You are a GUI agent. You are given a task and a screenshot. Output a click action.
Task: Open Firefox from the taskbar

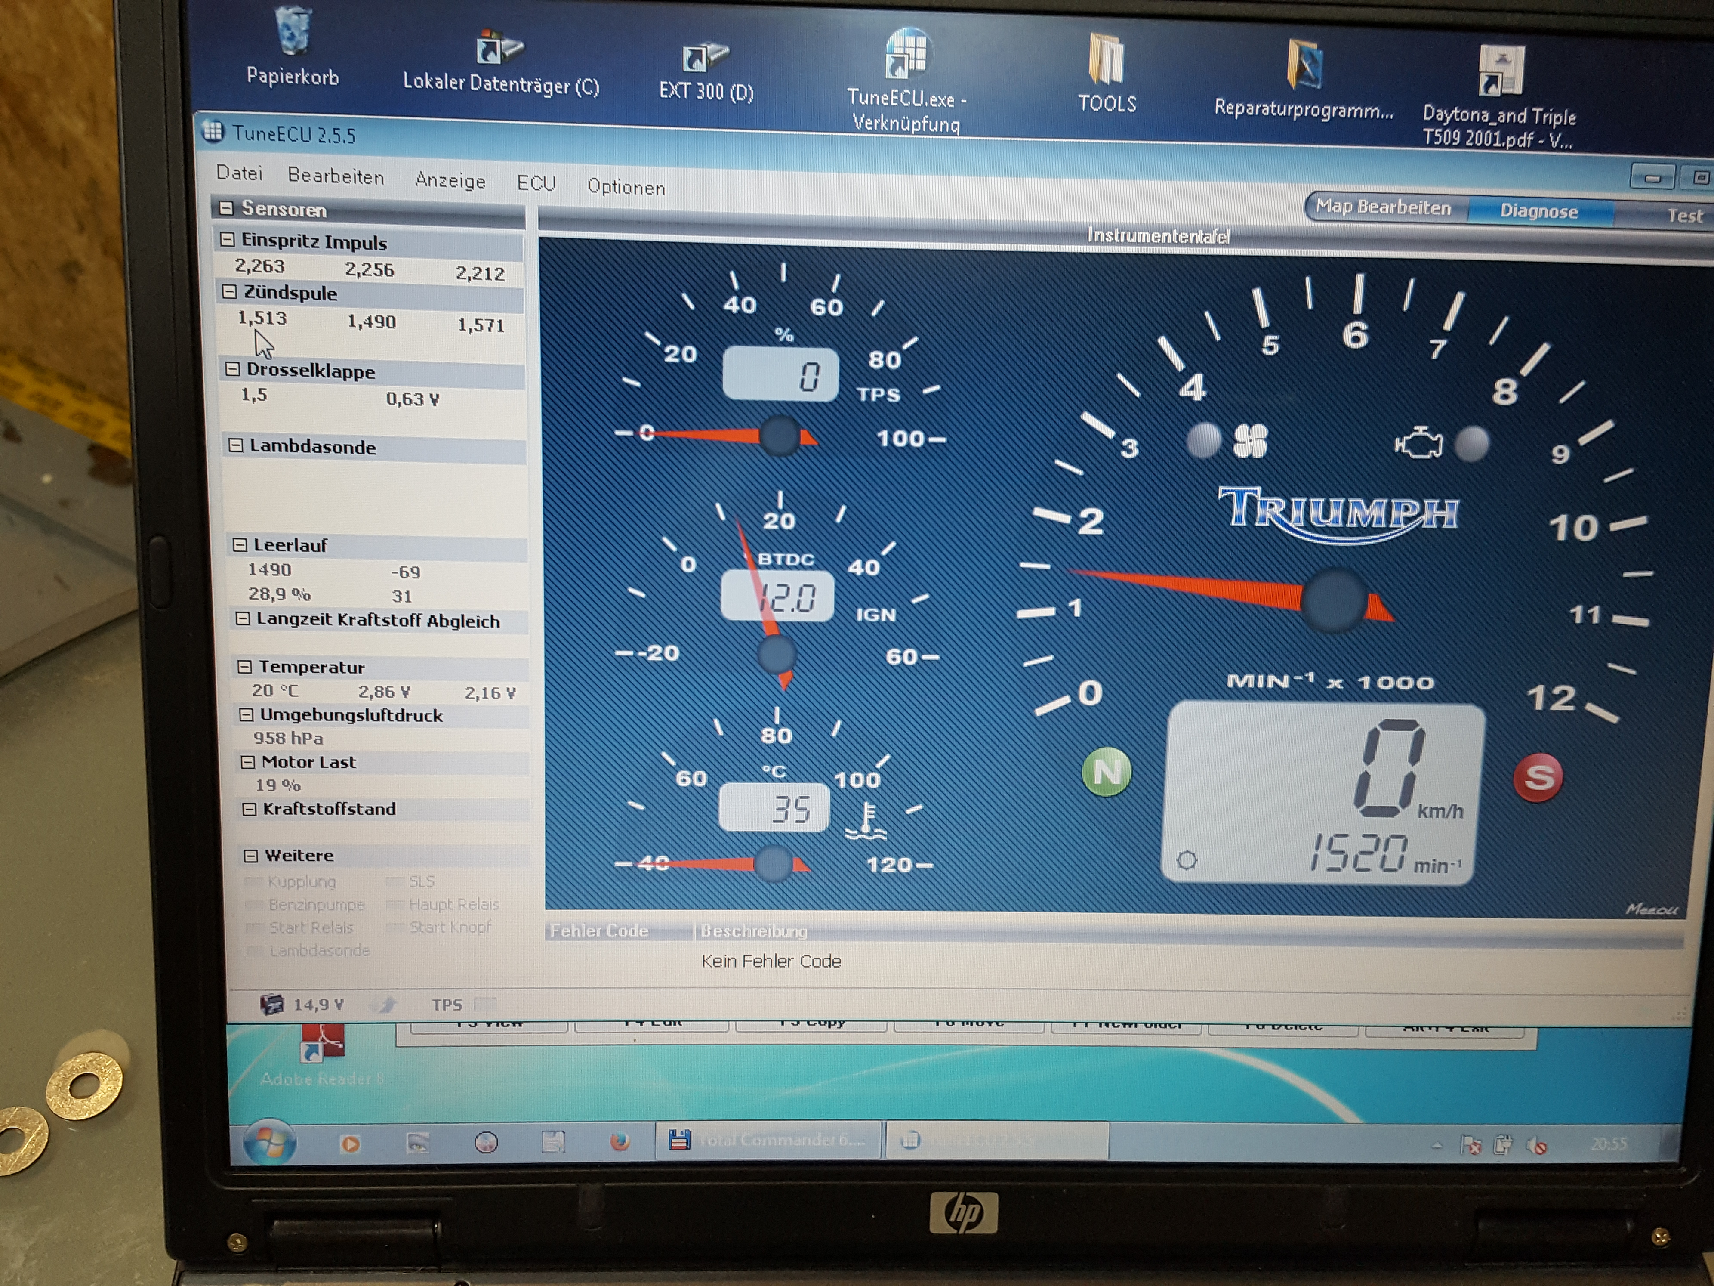click(x=619, y=1140)
